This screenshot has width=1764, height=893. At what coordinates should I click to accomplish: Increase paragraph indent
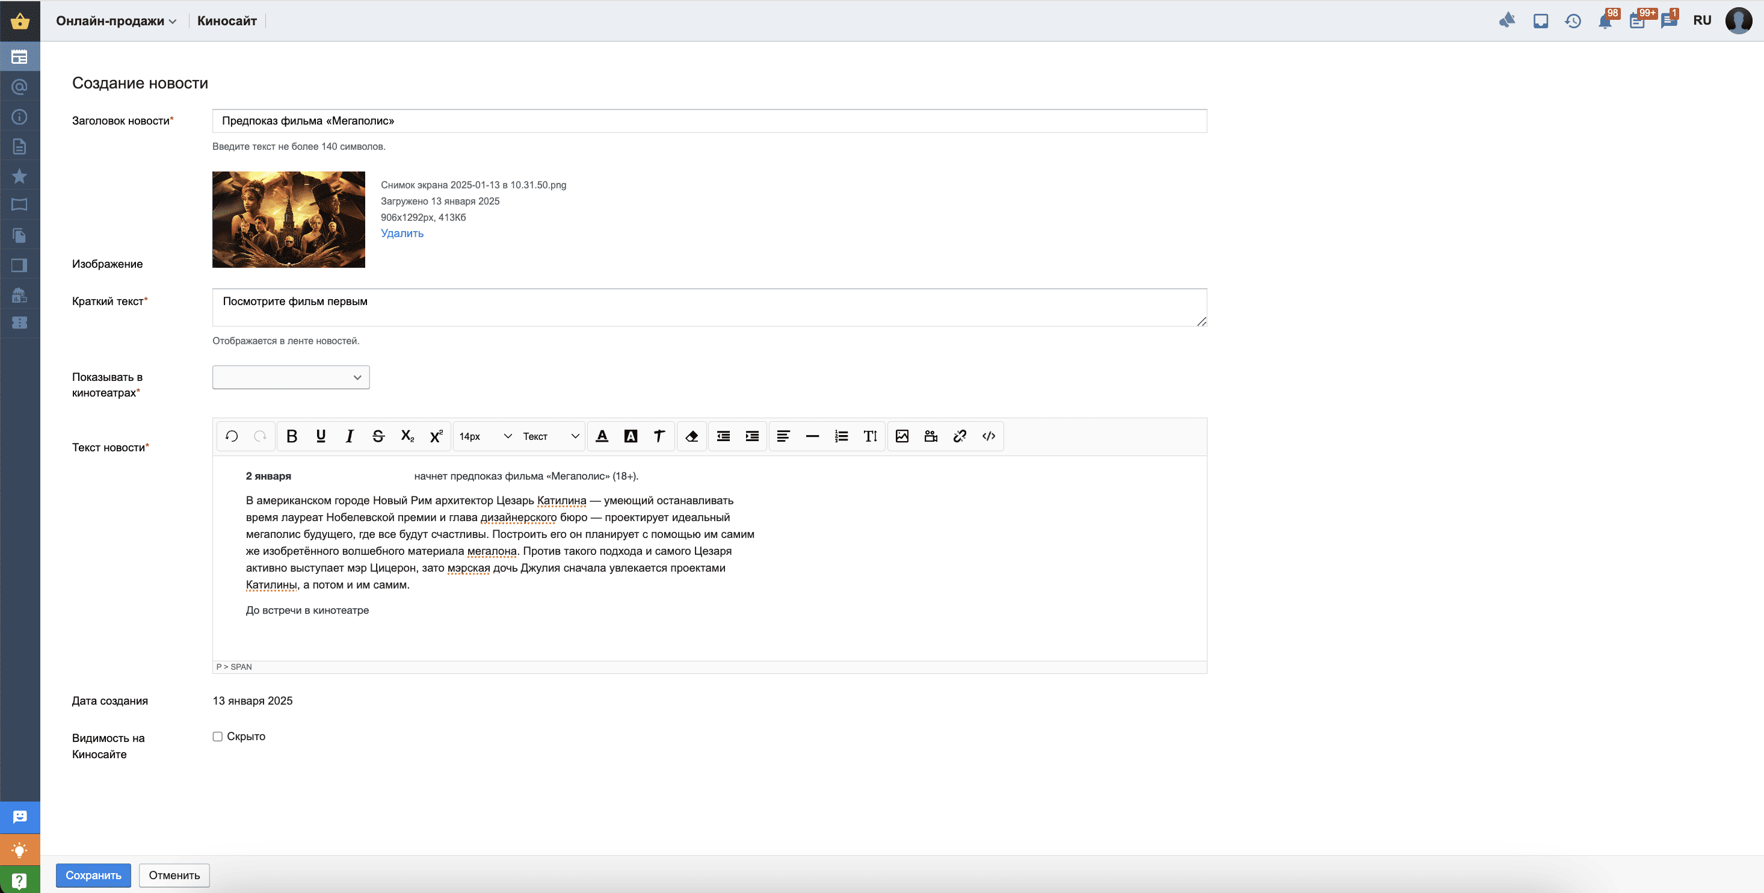click(752, 436)
